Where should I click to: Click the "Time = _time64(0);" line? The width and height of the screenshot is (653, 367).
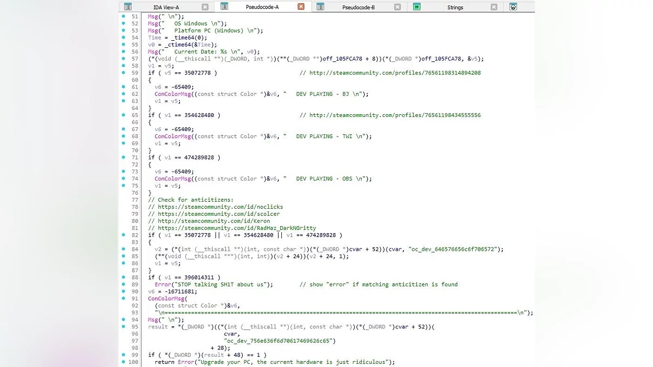pyautogui.click(x=177, y=38)
